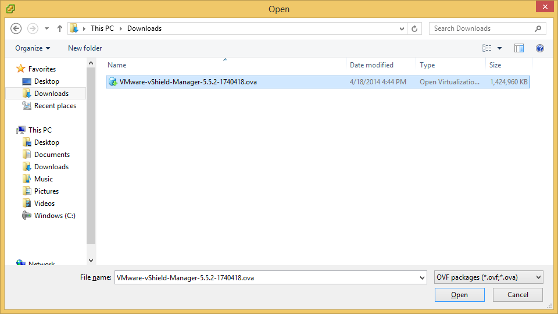This screenshot has width=558, height=314.
Task: Click the app icon in title bar
Action: tap(10, 9)
